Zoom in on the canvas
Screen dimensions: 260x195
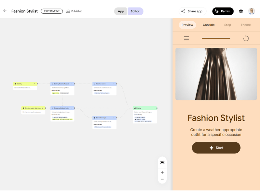(162, 173)
